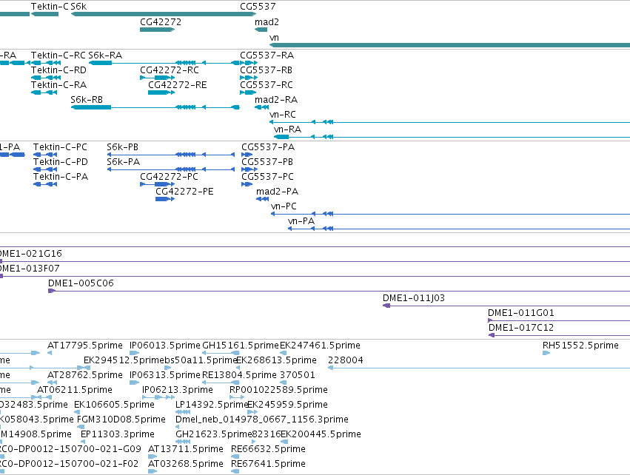Click EST RE66632.5prime
Image resolution: width=630 pixels, height=475 pixels.
pos(235,457)
